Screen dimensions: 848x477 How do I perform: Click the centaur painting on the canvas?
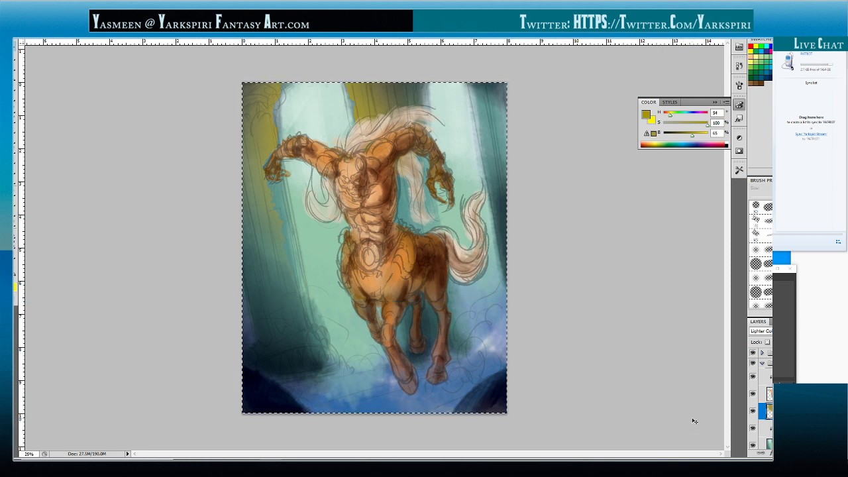[x=374, y=247]
